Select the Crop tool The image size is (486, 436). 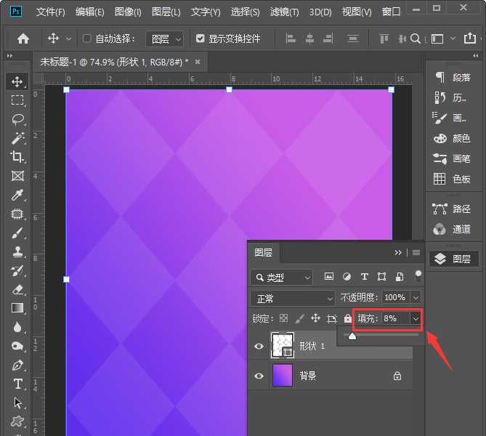click(x=17, y=157)
